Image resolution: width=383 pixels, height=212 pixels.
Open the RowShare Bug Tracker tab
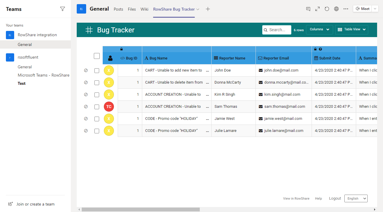pyautogui.click(x=174, y=9)
